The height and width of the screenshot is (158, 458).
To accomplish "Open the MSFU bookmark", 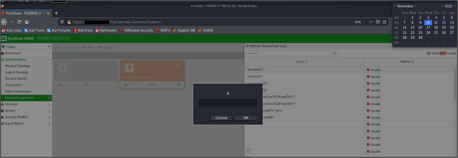I will [x=163, y=30].
